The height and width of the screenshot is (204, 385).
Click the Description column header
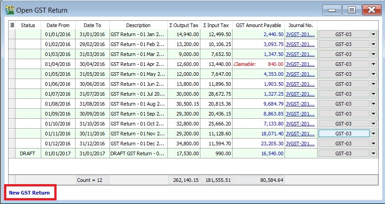click(138, 25)
